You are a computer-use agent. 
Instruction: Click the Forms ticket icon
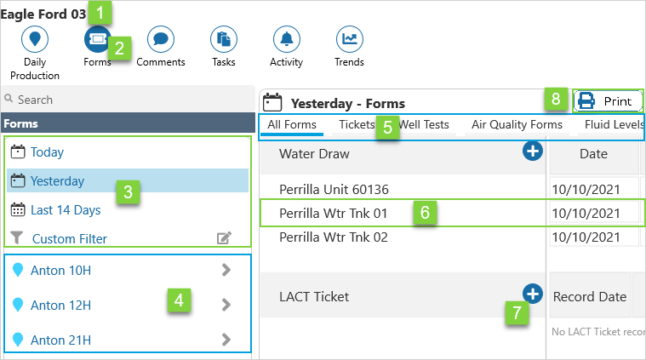click(x=97, y=39)
